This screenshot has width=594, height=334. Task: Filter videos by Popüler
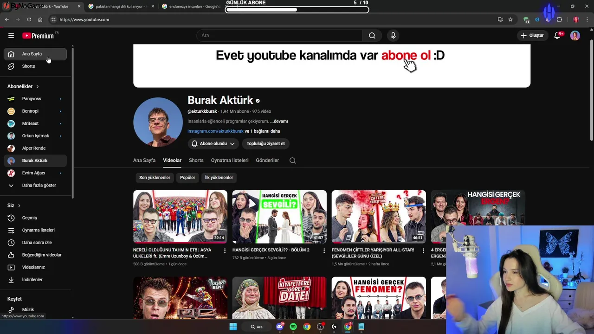click(187, 178)
